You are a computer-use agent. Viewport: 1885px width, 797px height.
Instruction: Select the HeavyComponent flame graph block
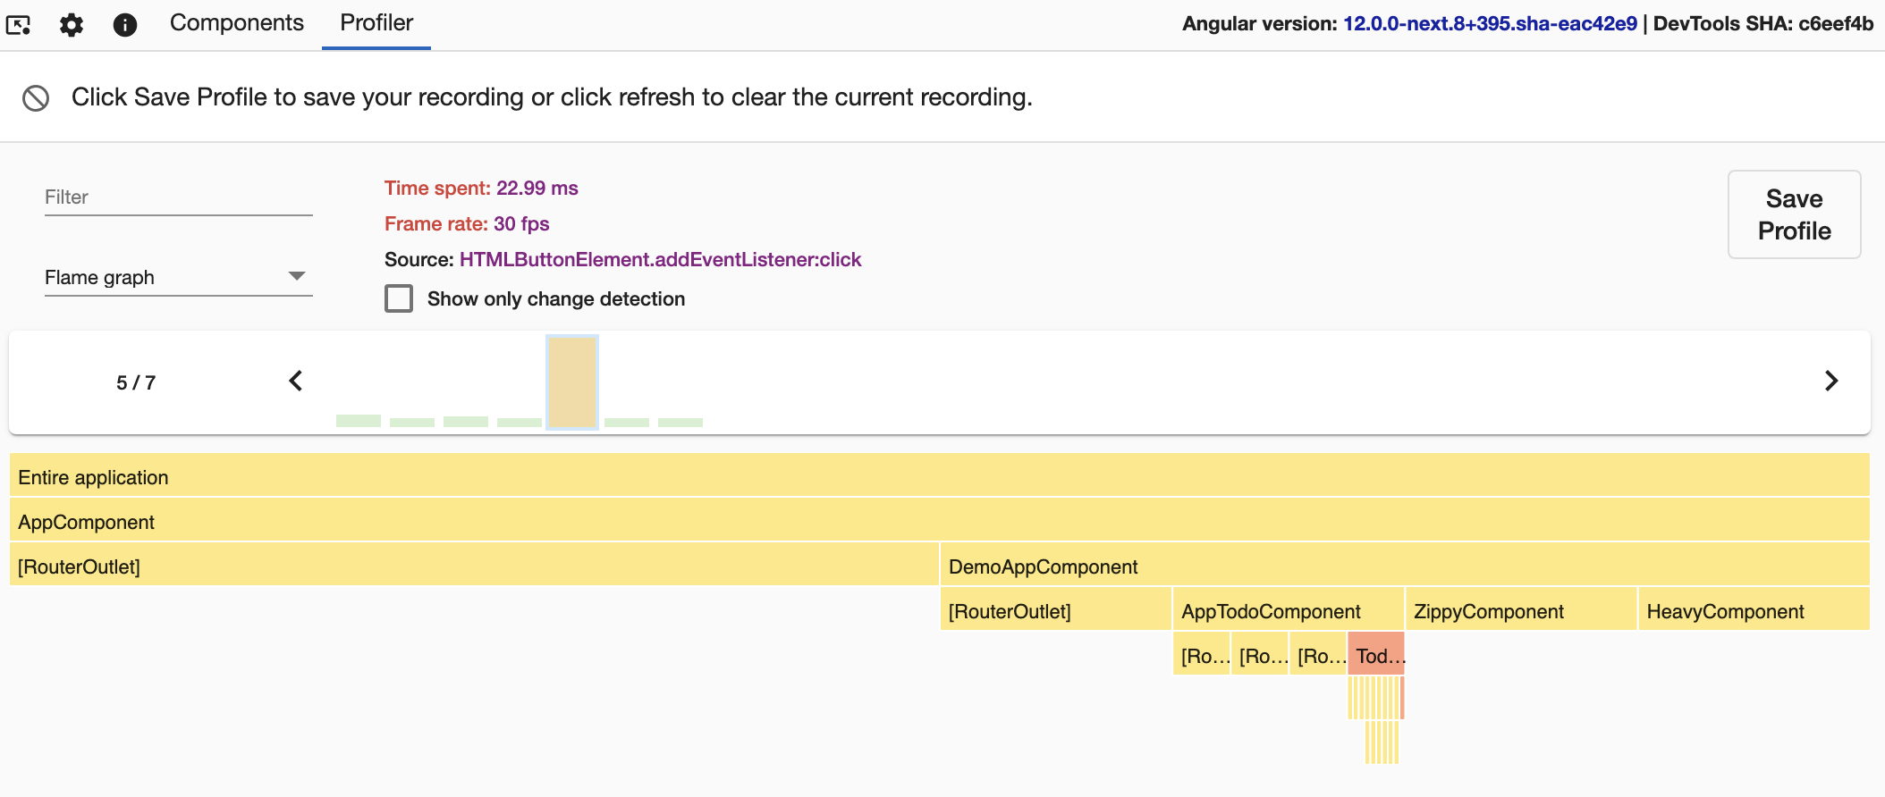pyautogui.click(x=1754, y=609)
